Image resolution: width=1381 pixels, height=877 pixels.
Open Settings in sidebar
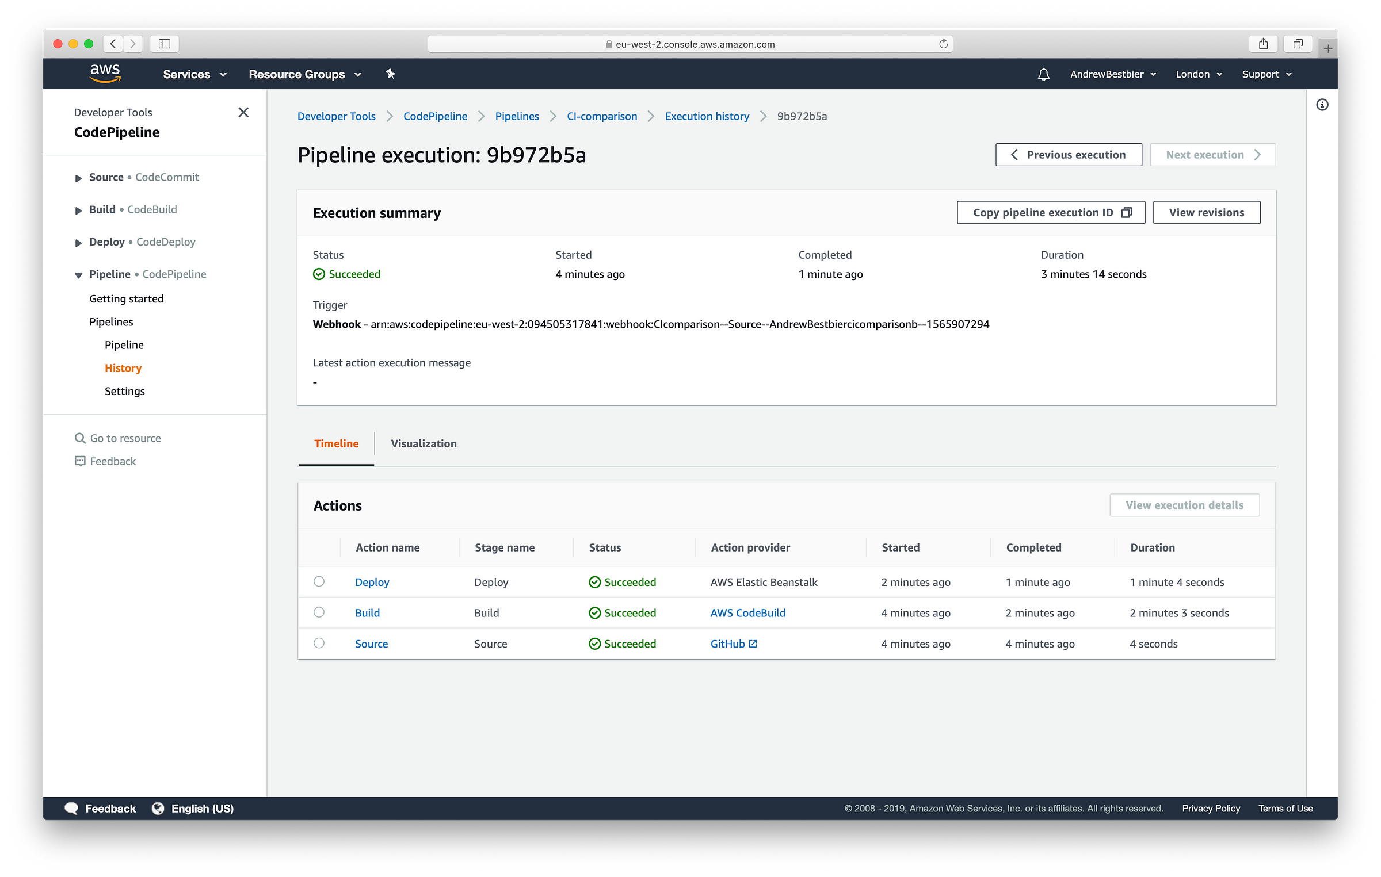tap(125, 391)
